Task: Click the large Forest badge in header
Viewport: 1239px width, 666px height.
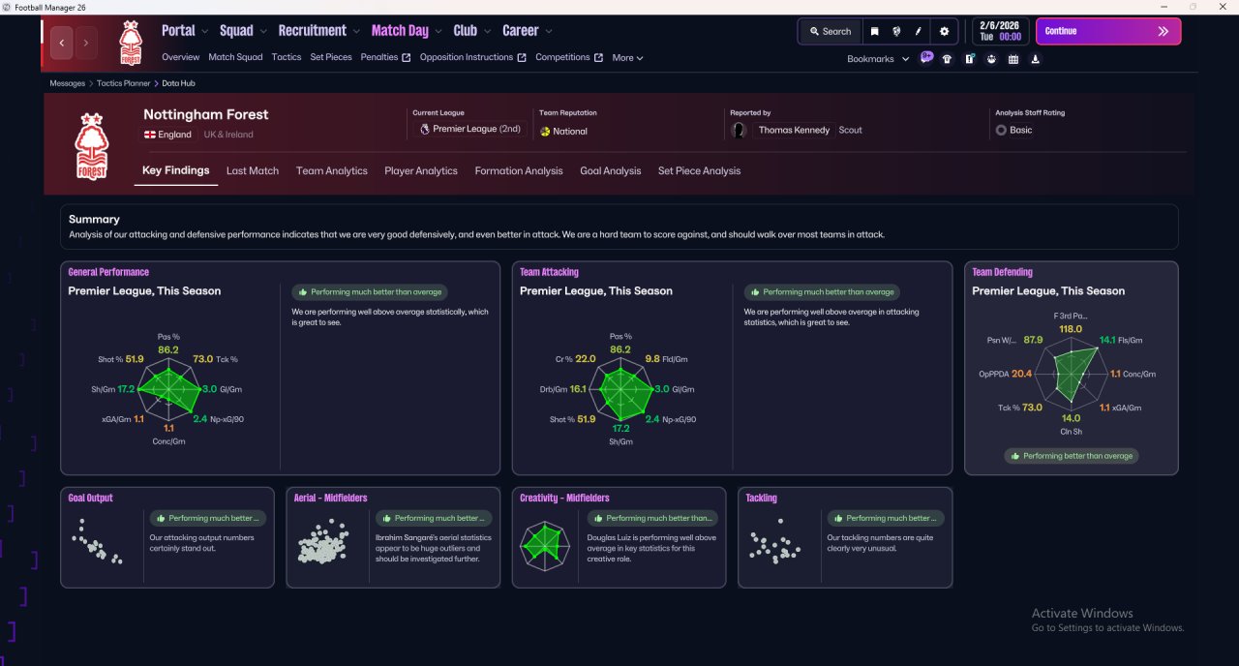Action: (92, 146)
